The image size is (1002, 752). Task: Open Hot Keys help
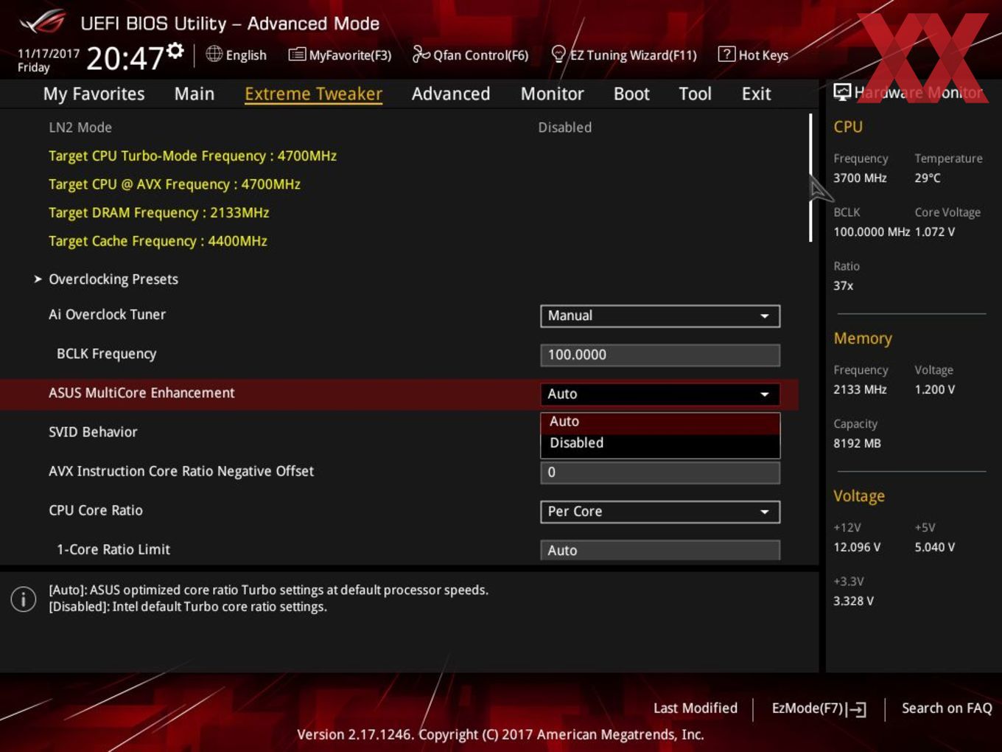753,55
